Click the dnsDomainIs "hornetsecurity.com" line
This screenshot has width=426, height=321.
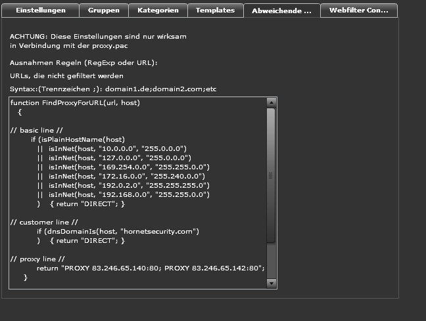pos(118,232)
